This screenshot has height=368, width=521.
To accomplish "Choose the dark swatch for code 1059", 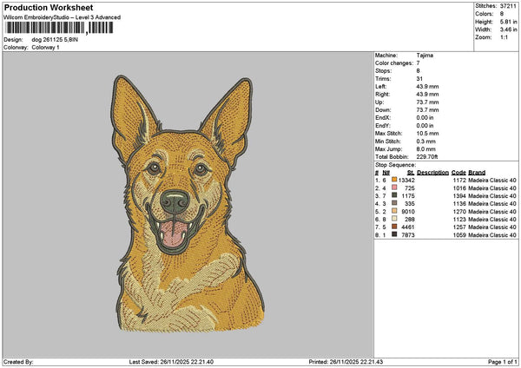I will 394,234.
